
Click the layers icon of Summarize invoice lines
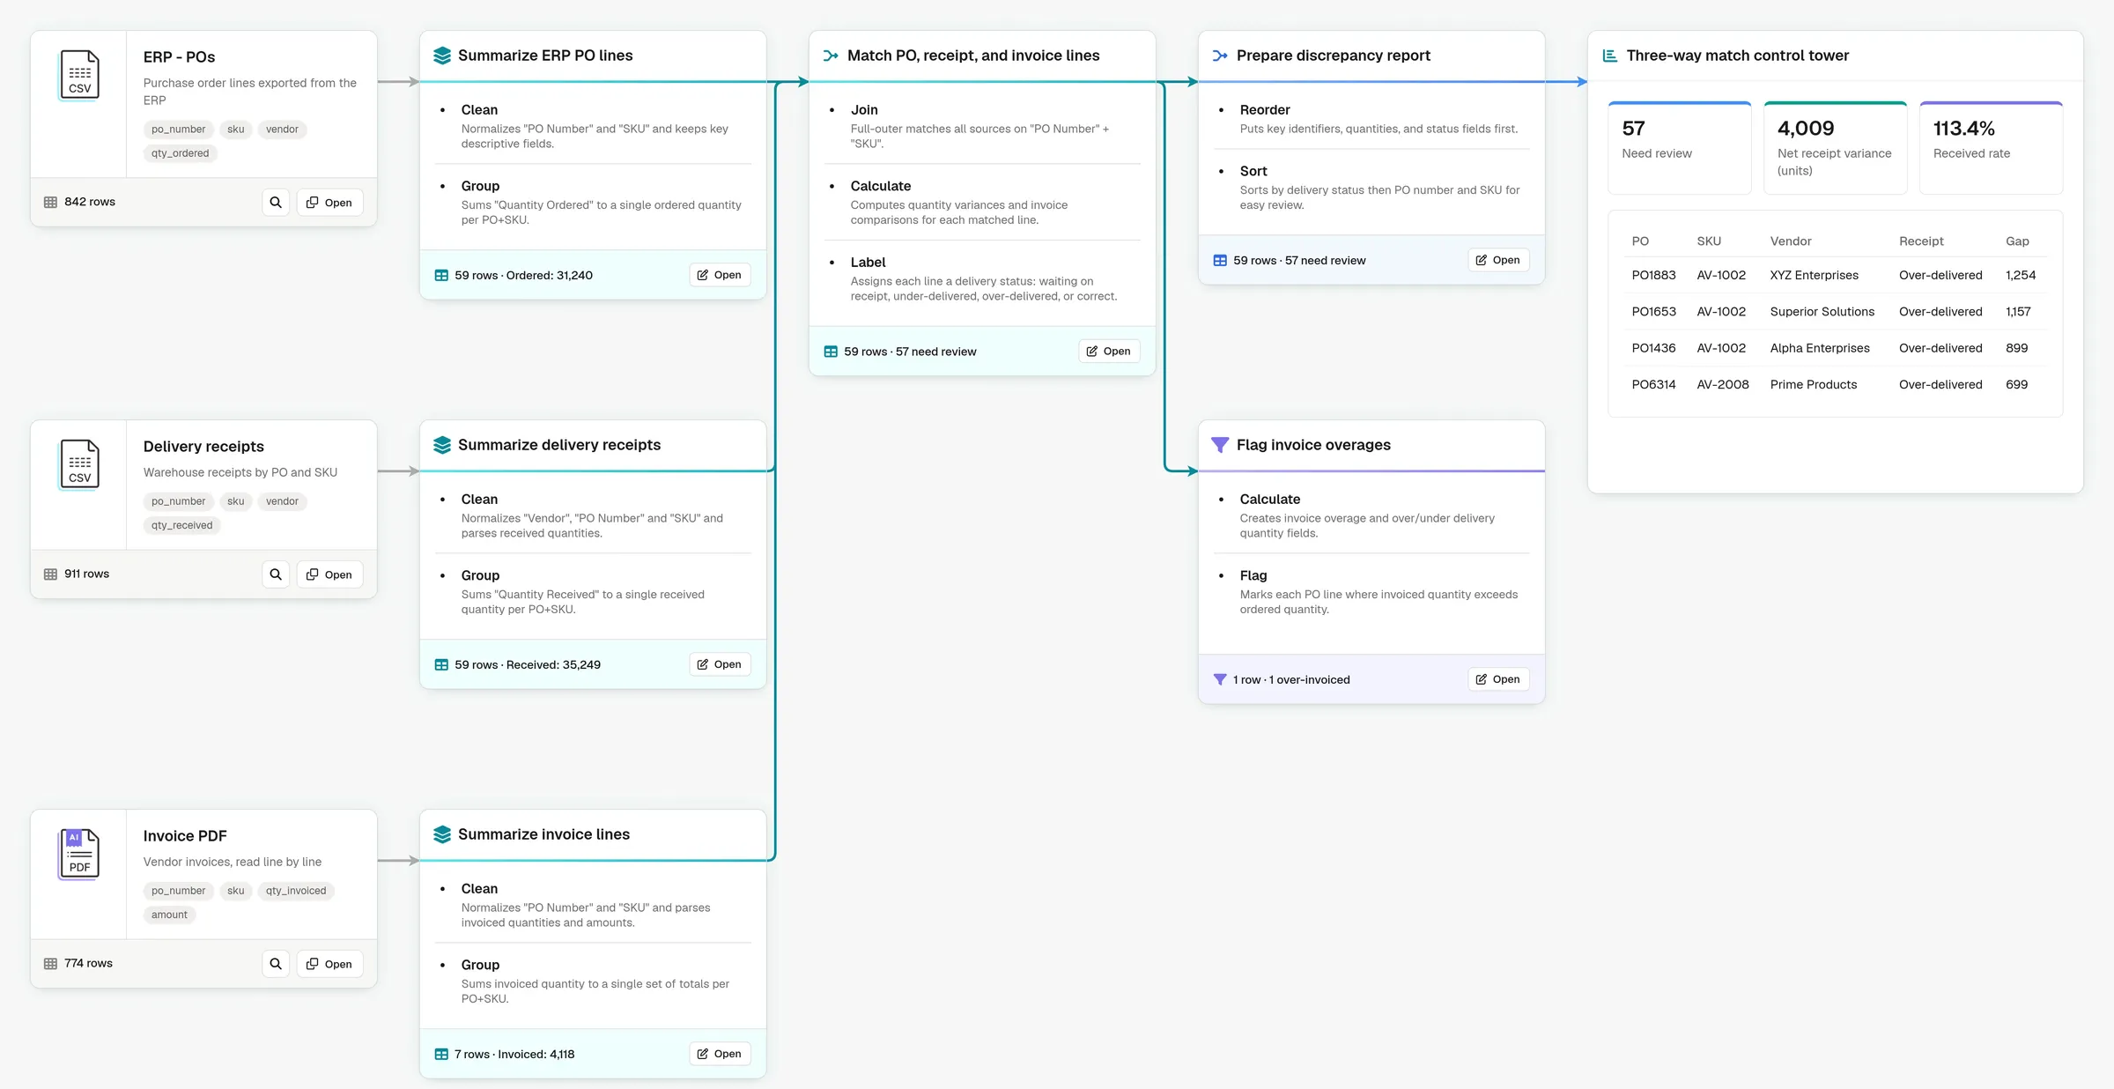[x=442, y=834]
